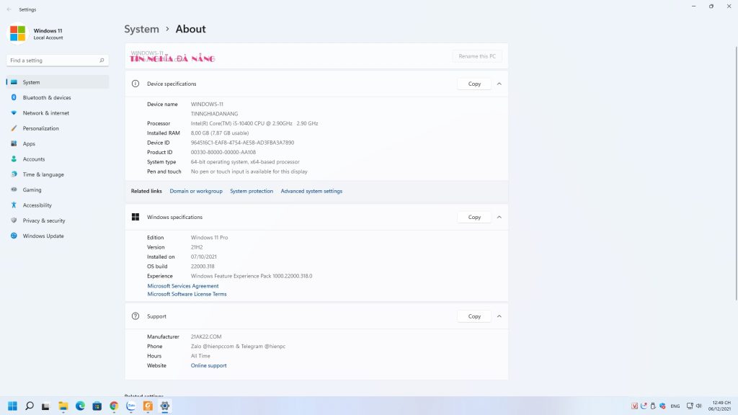The width and height of the screenshot is (738, 415).
Task: Select the Installed RAM value
Action: (x=220, y=133)
